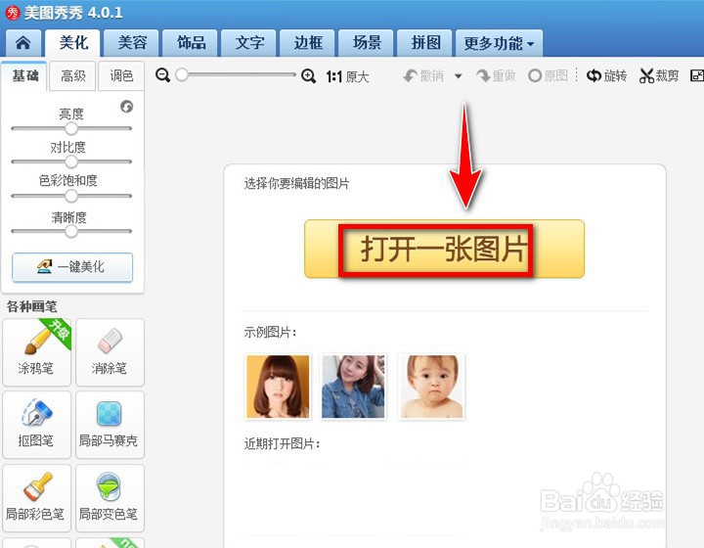Screen dimensions: 704x548
Task: Click the 清晰度 sharpness slider handle
Action: [71, 231]
